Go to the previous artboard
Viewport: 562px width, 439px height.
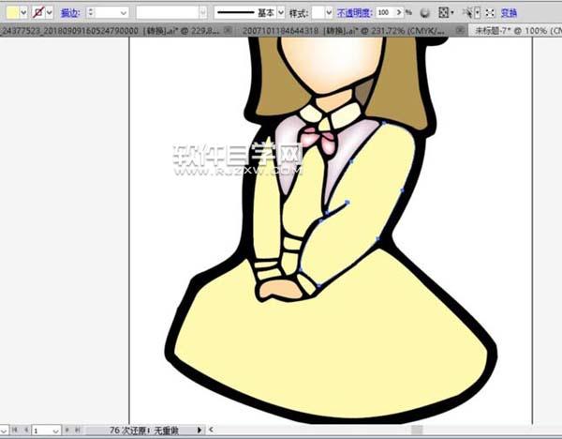(26, 430)
